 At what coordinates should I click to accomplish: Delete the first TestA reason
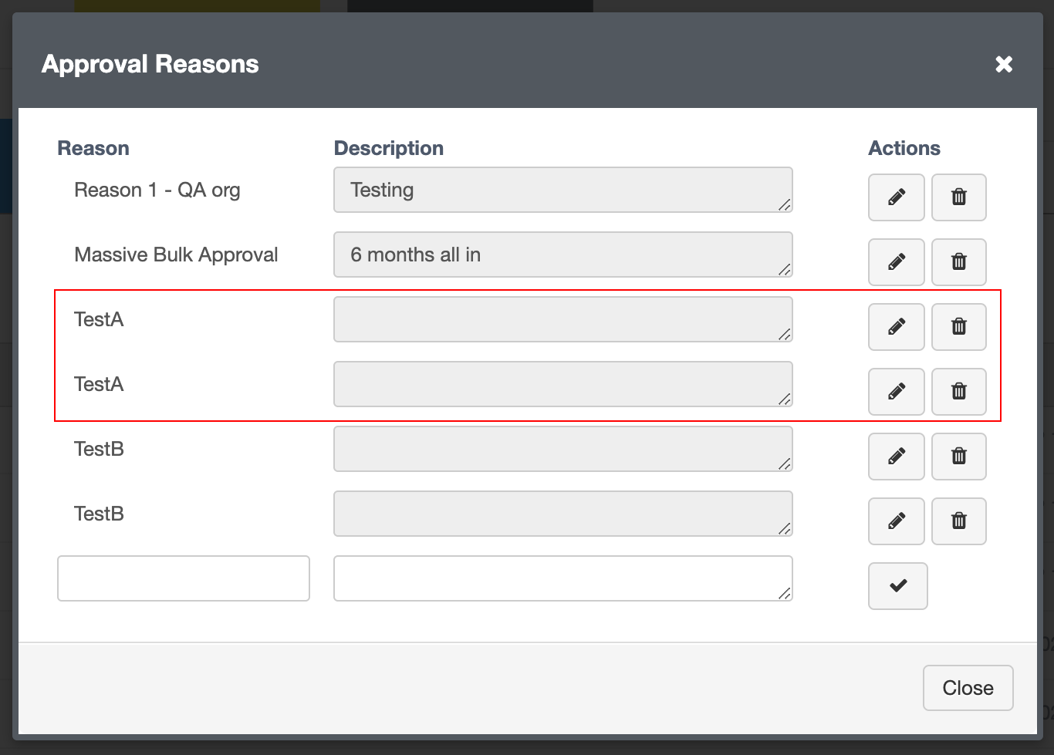click(x=958, y=327)
